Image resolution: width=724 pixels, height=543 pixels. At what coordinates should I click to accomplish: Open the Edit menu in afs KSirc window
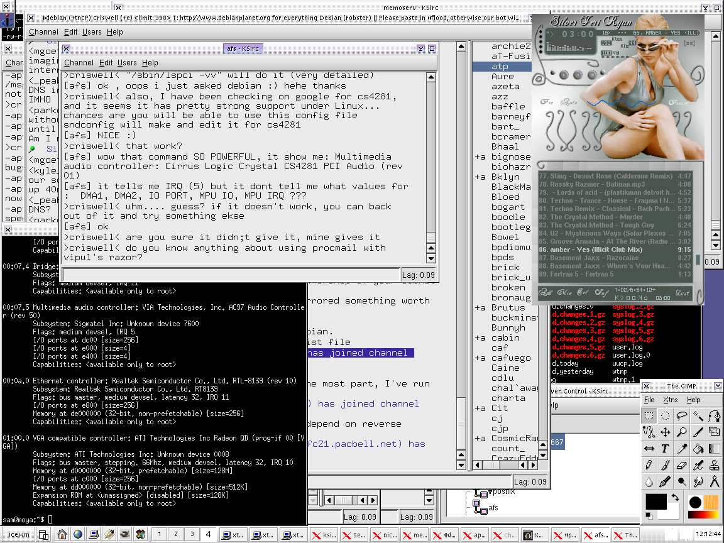[x=106, y=63]
